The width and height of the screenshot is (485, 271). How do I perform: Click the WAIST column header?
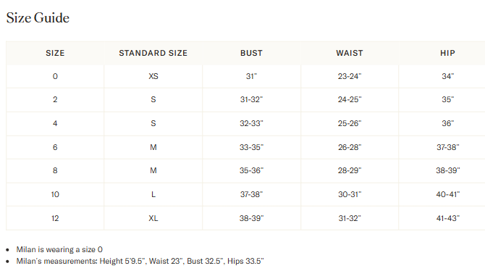(x=350, y=53)
